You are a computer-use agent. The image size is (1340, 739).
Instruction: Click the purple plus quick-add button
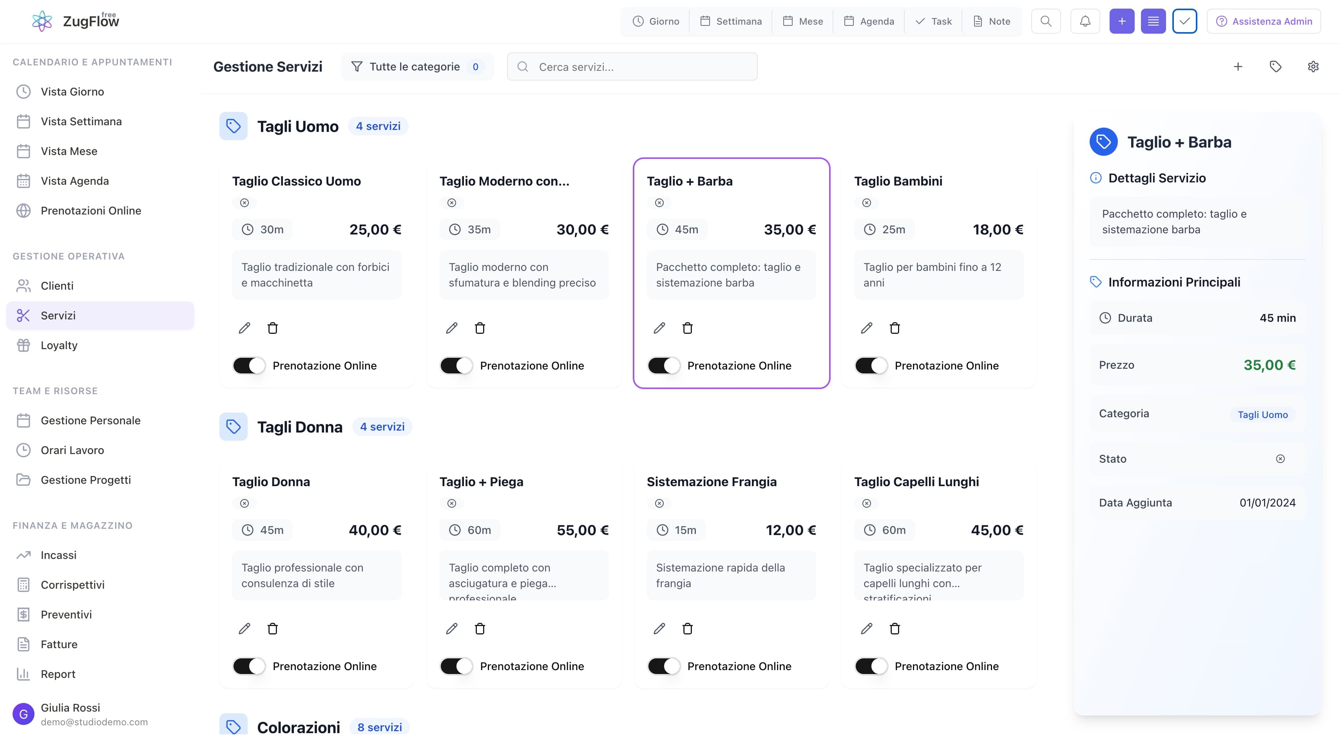click(1121, 21)
